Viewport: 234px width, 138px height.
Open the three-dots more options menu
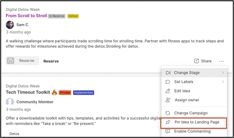click(221, 61)
